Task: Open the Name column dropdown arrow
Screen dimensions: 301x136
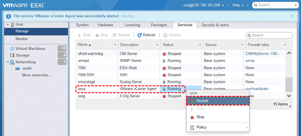Action: point(115,45)
